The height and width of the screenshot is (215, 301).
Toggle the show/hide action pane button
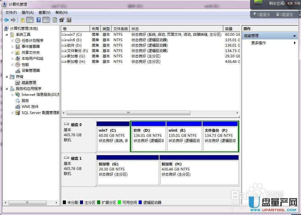coord(46,20)
